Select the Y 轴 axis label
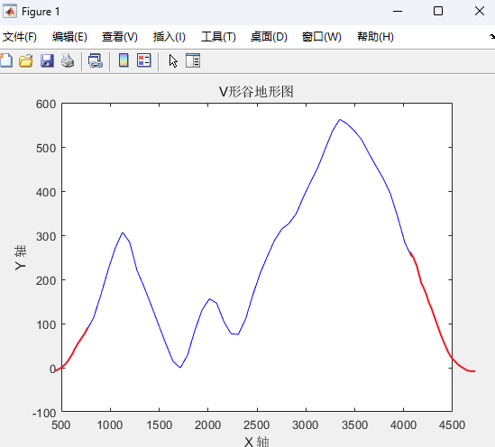 coord(21,258)
